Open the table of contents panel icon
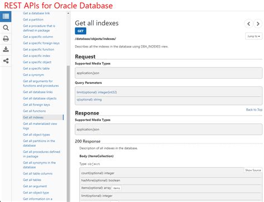Image resolution: width=264 pixels, height=202 pixels. coord(6,16)
